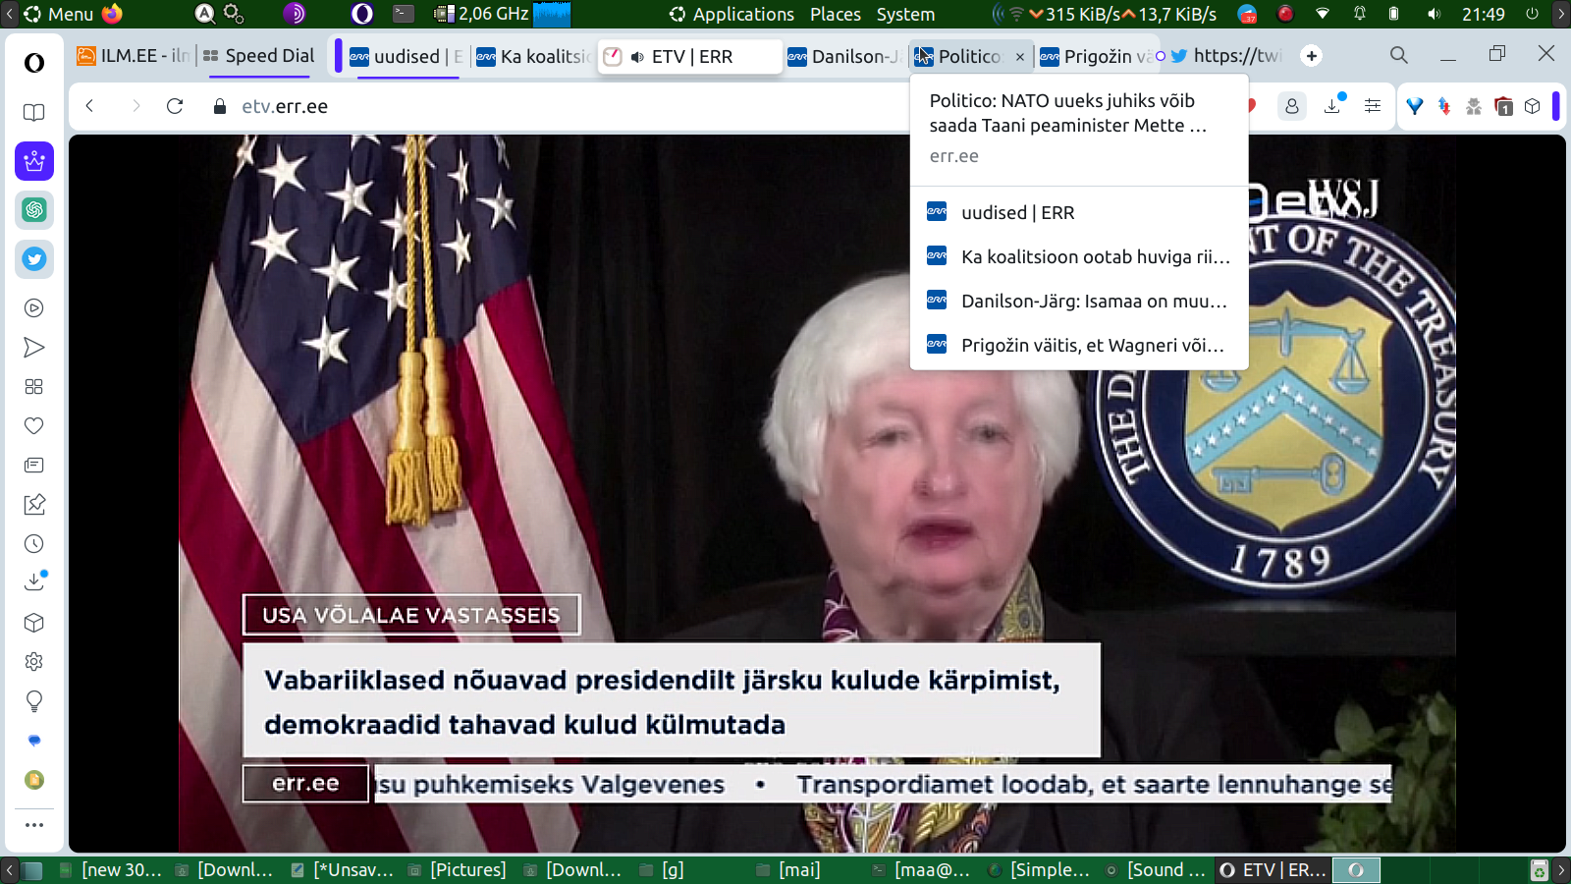1571x884 pixels.
Task: Open the purple crown icon in Opera sidebar
Action: tap(34, 161)
